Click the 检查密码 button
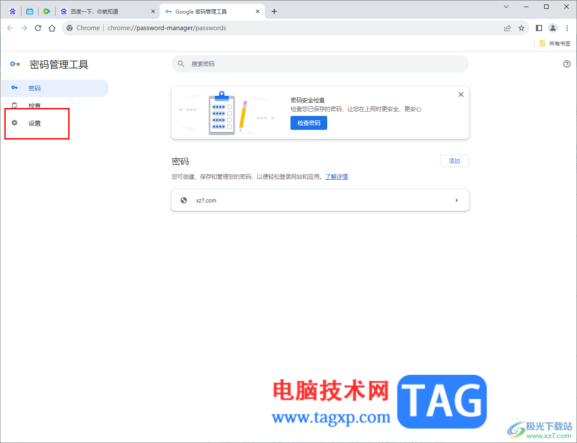The width and height of the screenshot is (577, 443). point(309,123)
